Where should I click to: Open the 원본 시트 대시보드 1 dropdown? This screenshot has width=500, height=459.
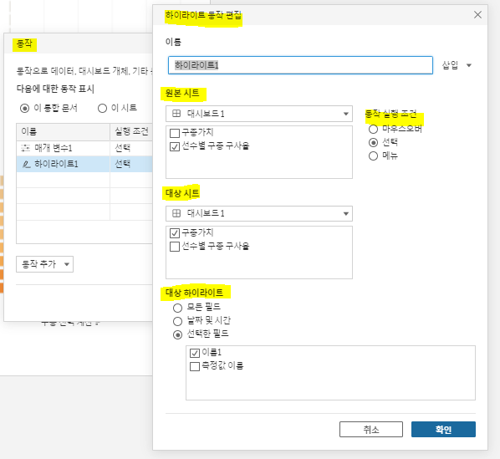pyautogui.click(x=259, y=114)
